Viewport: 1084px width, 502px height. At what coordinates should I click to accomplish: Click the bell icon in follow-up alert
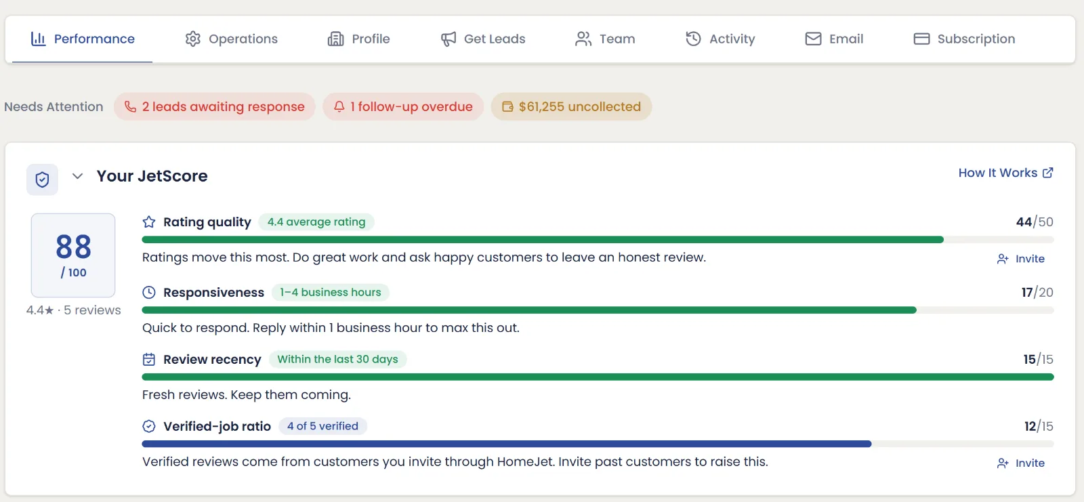(339, 106)
